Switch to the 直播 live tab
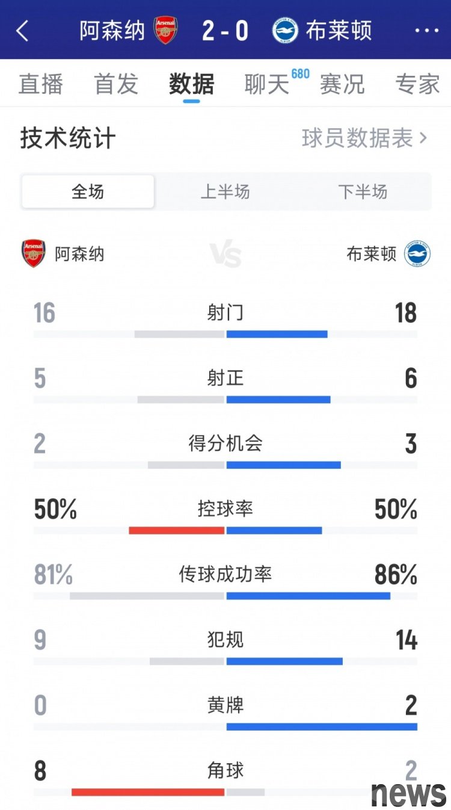Viewport: 451px width, 810px height. coord(40,84)
